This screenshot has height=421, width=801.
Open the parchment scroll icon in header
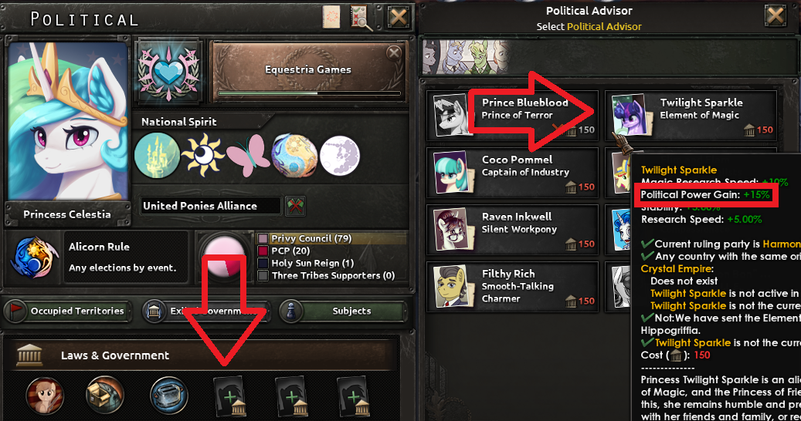pyautogui.click(x=331, y=17)
